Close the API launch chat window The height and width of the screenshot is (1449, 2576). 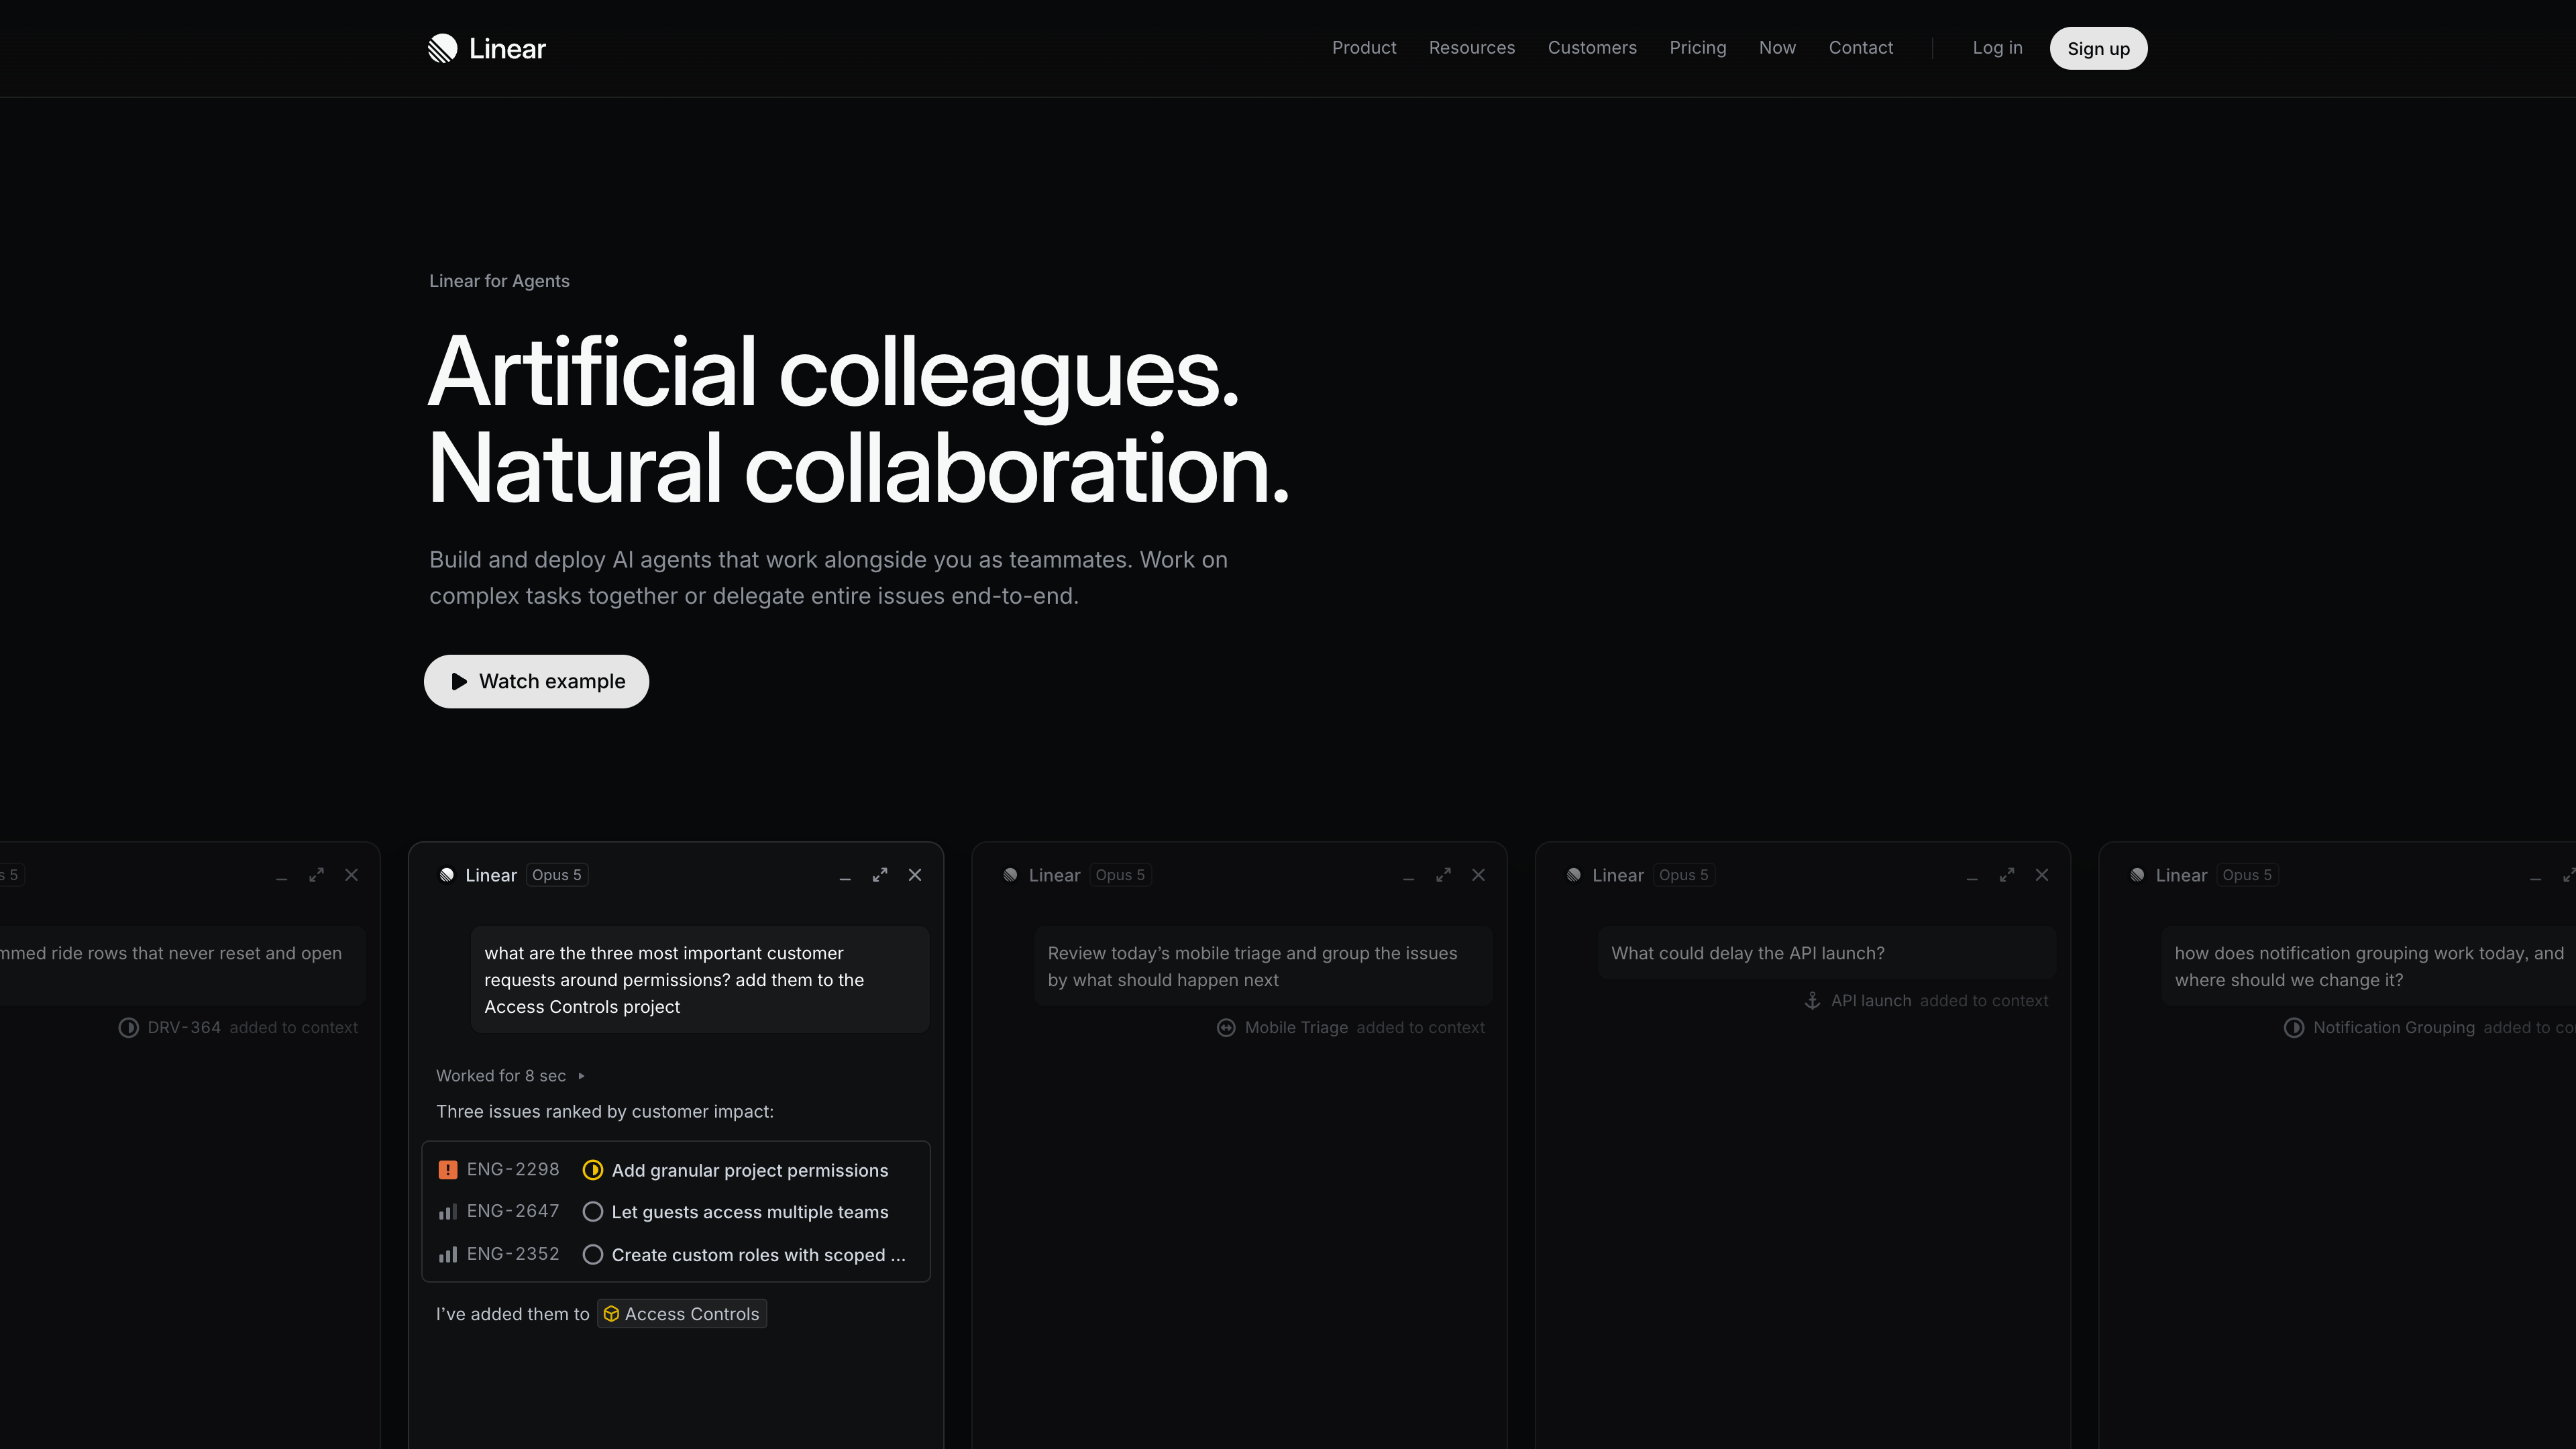[x=2042, y=875]
